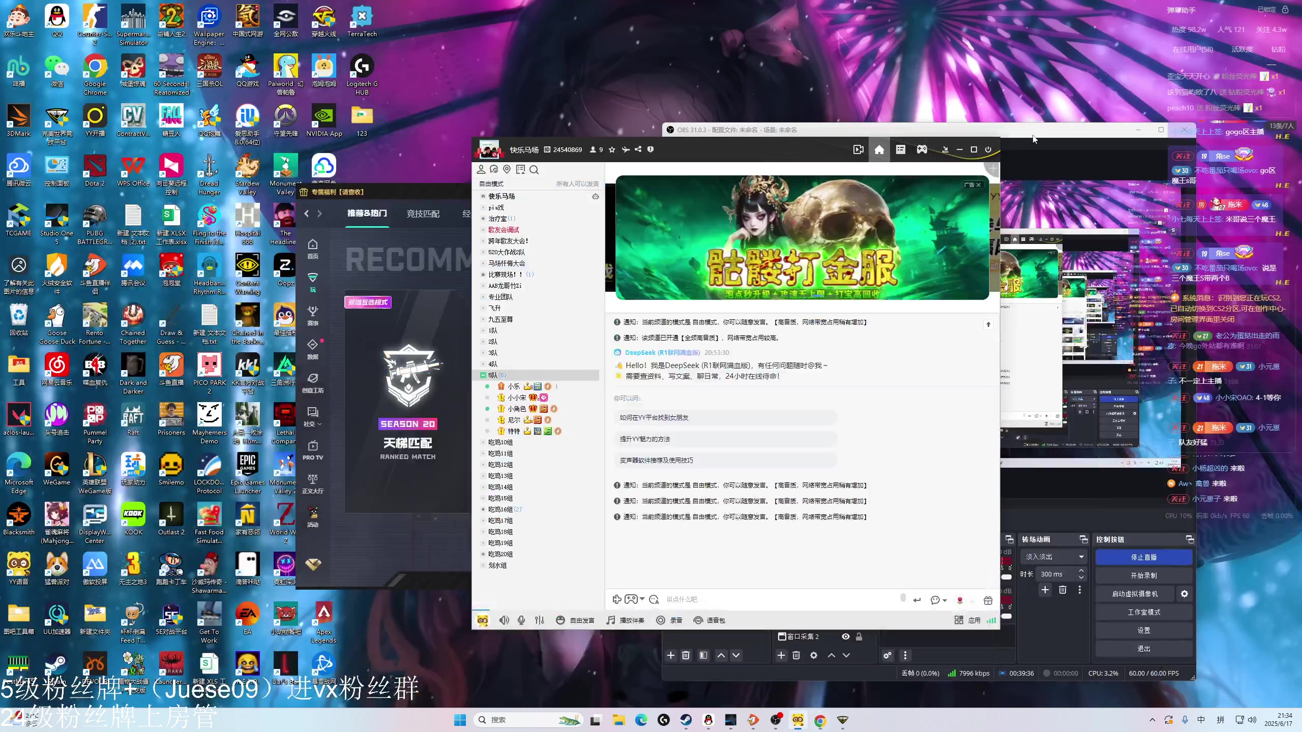
Task: Open OBS audio mixer advanced settings gears icon
Action: pyautogui.click(x=887, y=655)
